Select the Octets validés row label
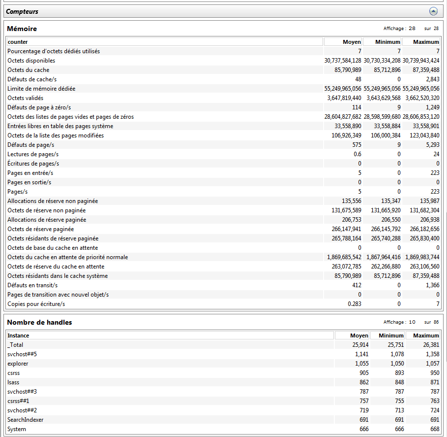Viewport: 447px width, 437px height. click(x=26, y=98)
